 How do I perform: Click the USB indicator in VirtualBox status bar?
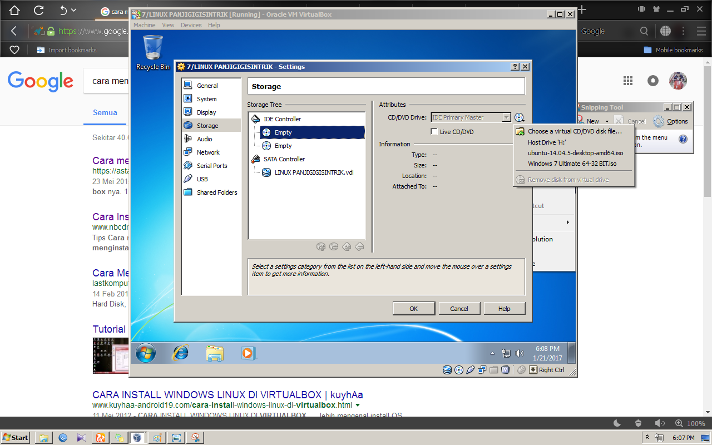click(x=471, y=370)
